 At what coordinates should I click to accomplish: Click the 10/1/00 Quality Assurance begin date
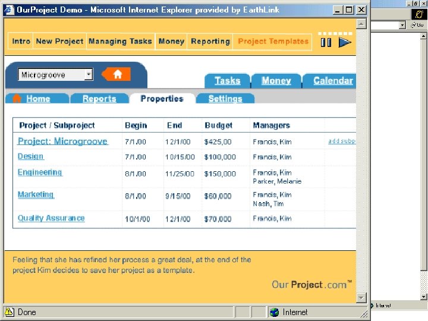point(137,219)
